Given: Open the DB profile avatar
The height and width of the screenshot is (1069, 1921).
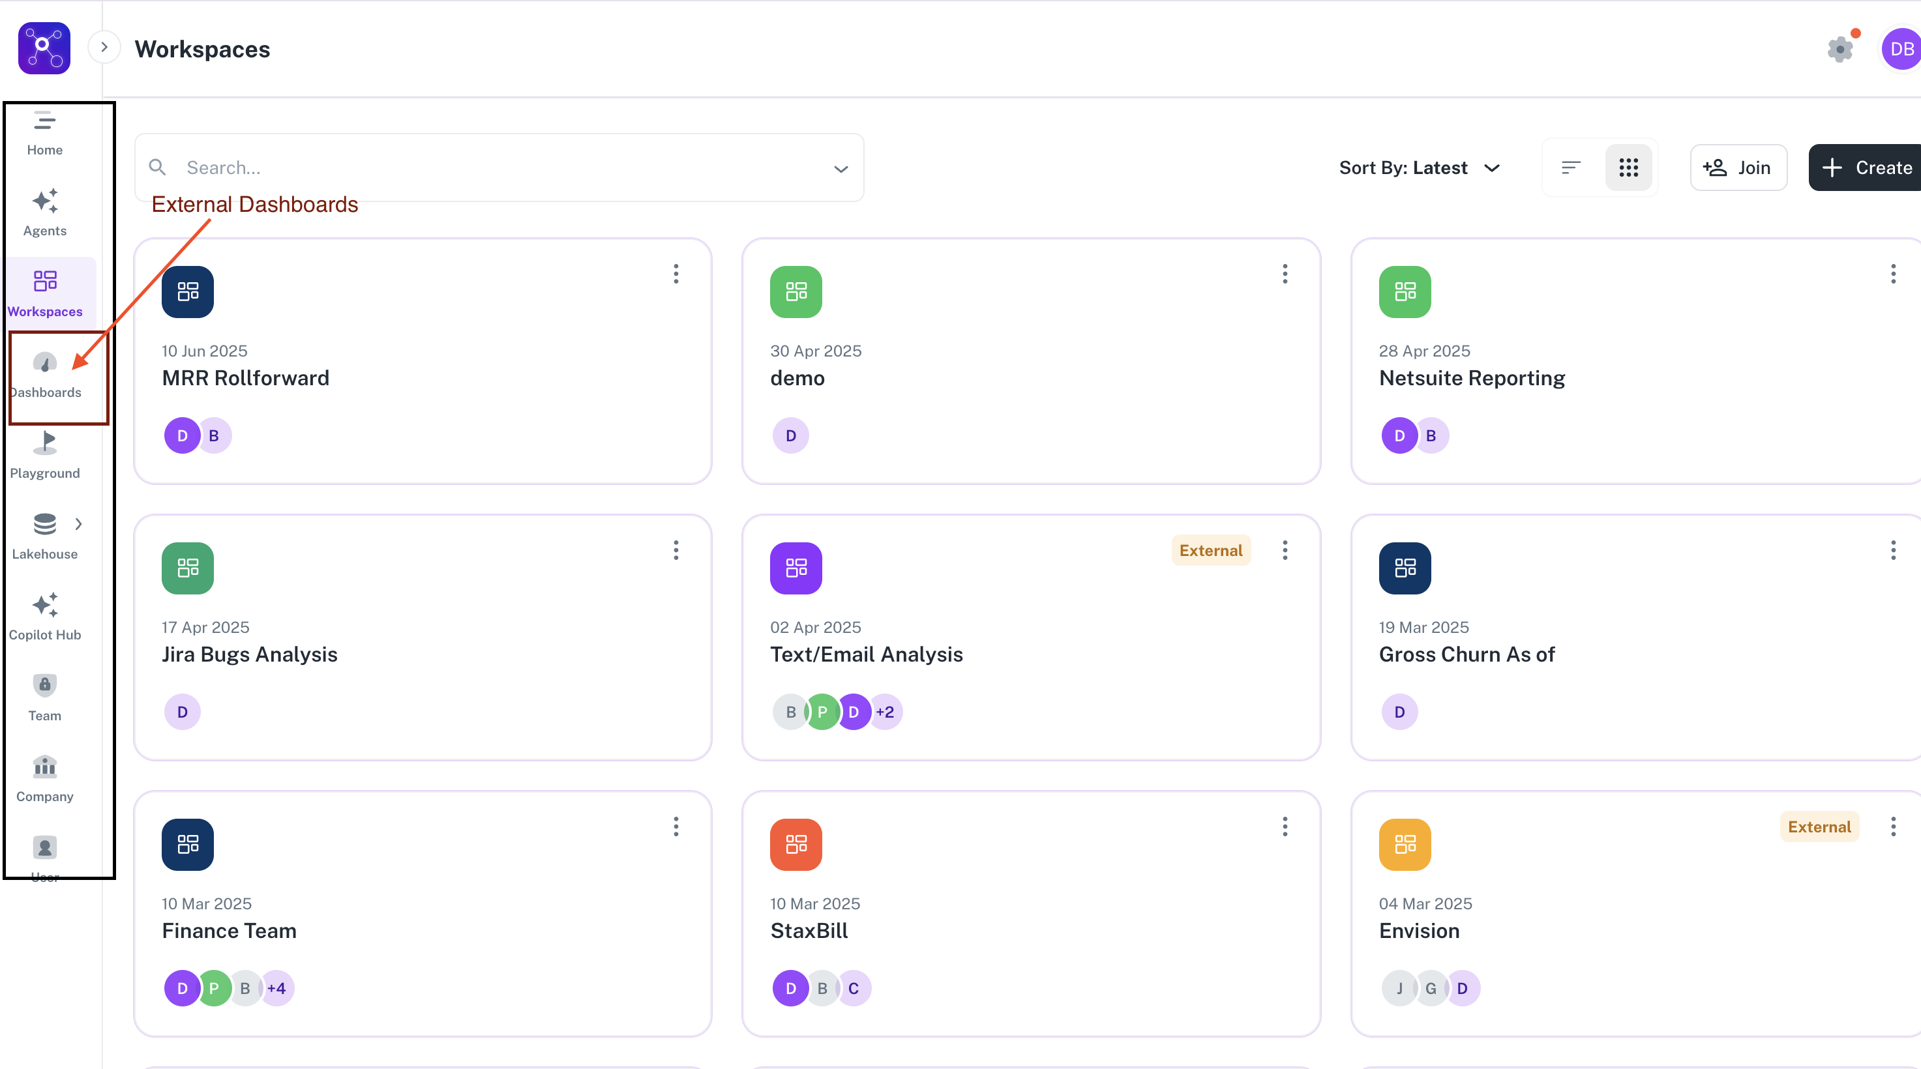Looking at the screenshot, I should coord(1901,49).
